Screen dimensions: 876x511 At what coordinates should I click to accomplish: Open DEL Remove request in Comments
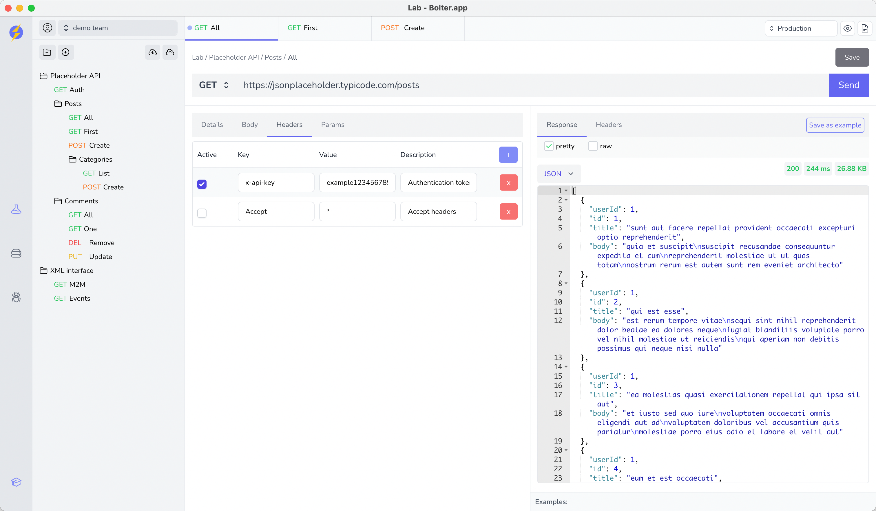[x=91, y=243]
